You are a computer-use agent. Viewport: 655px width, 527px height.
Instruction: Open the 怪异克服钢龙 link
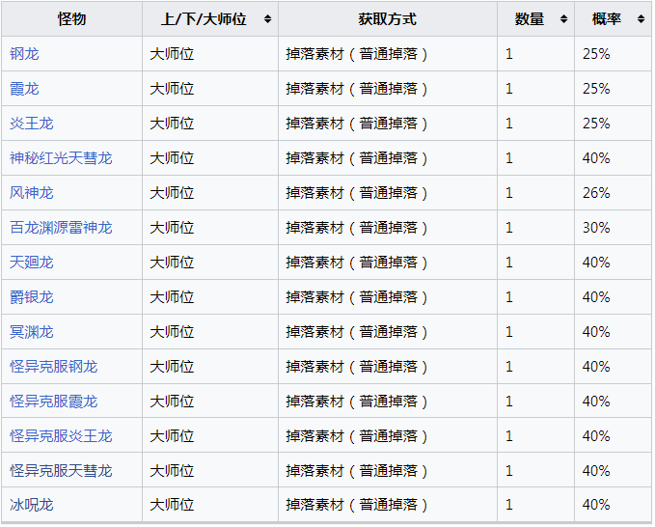(53, 366)
